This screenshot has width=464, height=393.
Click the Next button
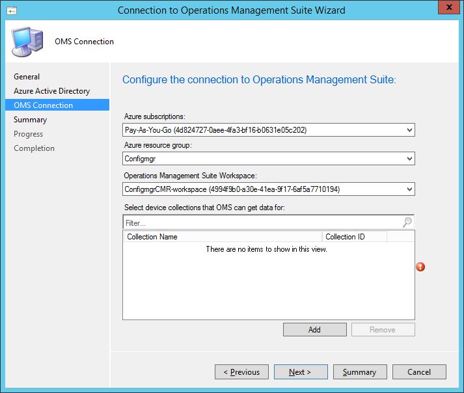pyautogui.click(x=301, y=372)
